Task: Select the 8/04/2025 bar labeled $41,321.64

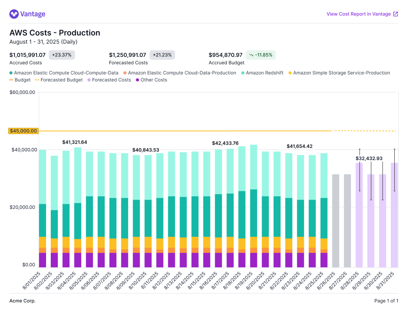Action: click(x=78, y=207)
